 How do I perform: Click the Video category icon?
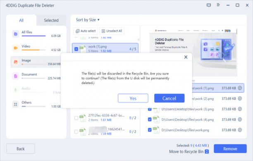point(16,48)
